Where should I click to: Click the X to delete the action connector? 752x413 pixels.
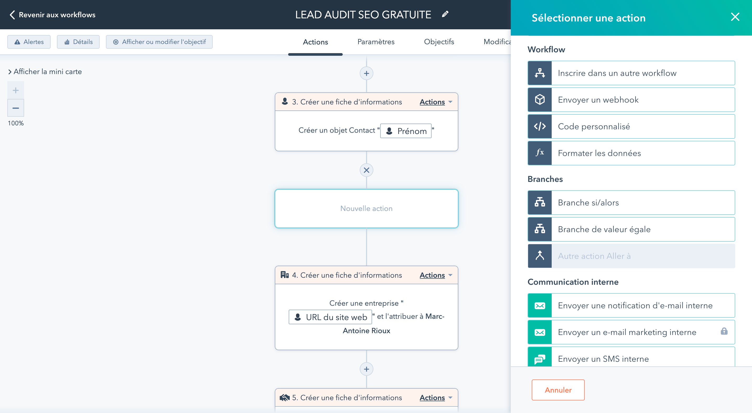point(366,170)
